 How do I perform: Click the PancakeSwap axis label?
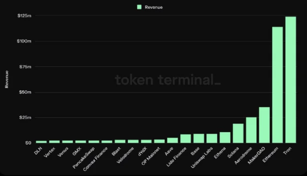(x=84, y=158)
